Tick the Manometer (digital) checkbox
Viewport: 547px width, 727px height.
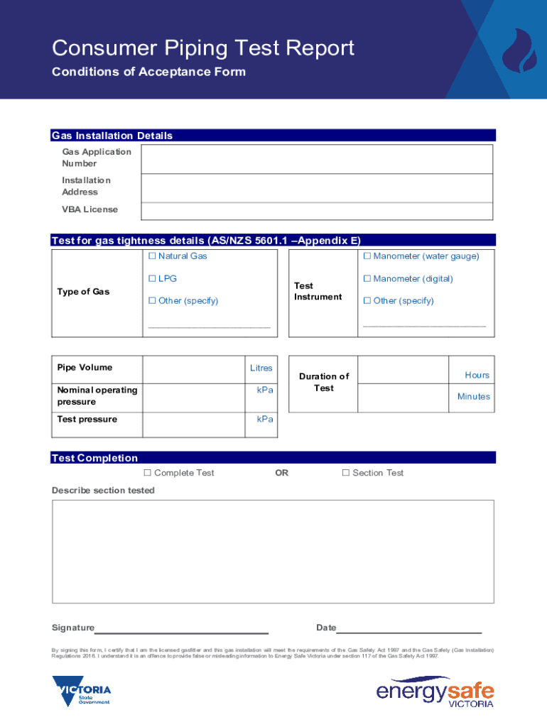point(367,279)
